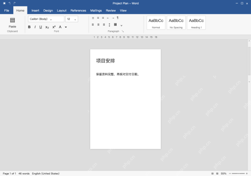Screen dimensions: 251x176
Task: Open the Layout tab
Action: [62, 11]
